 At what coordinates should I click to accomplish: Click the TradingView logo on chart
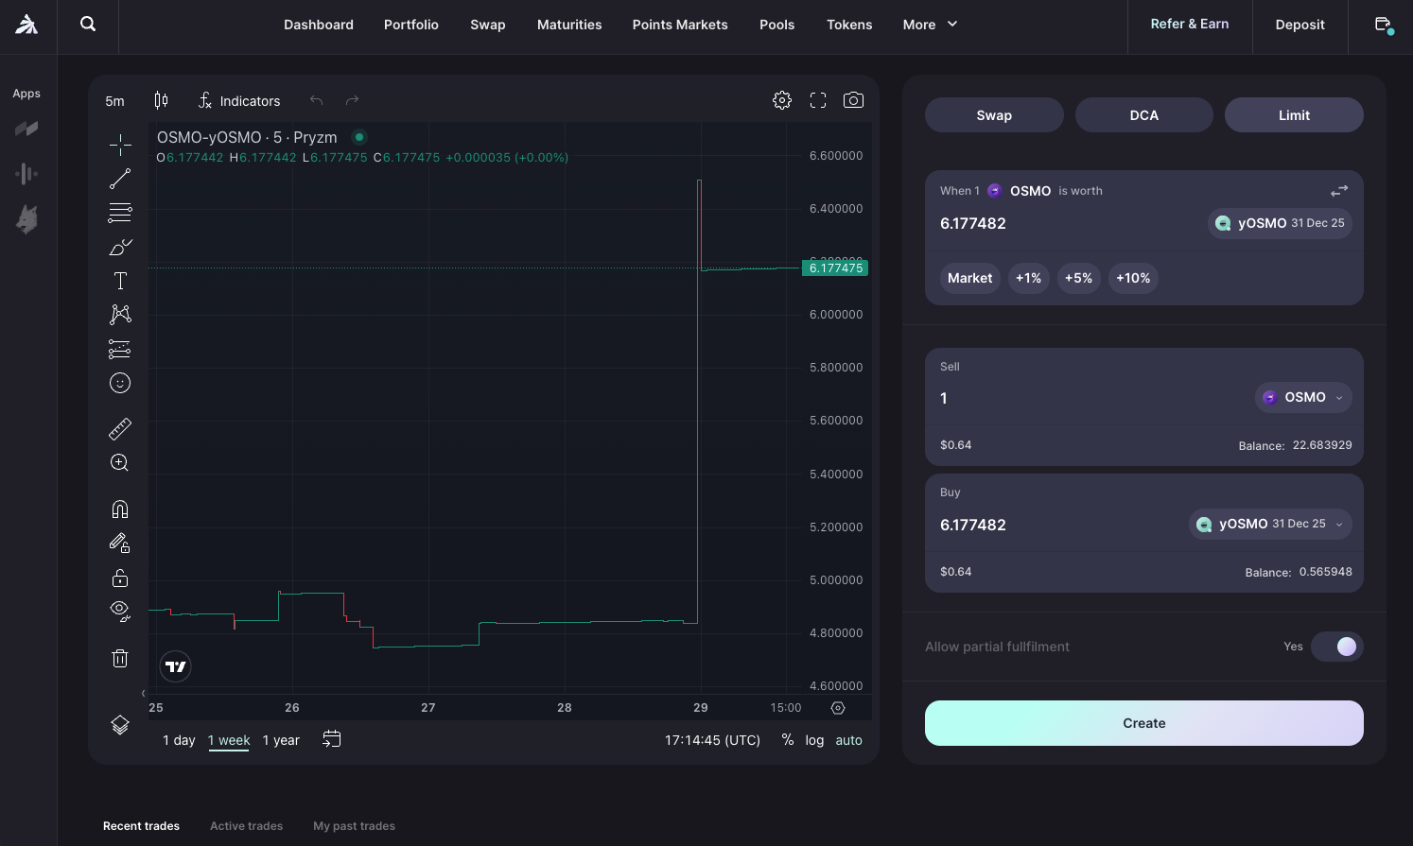coord(176,666)
